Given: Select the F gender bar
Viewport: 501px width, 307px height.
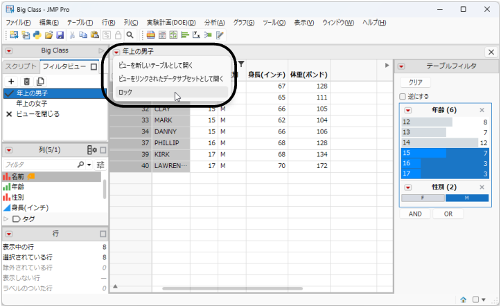Looking at the screenshot, I should point(423,198).
